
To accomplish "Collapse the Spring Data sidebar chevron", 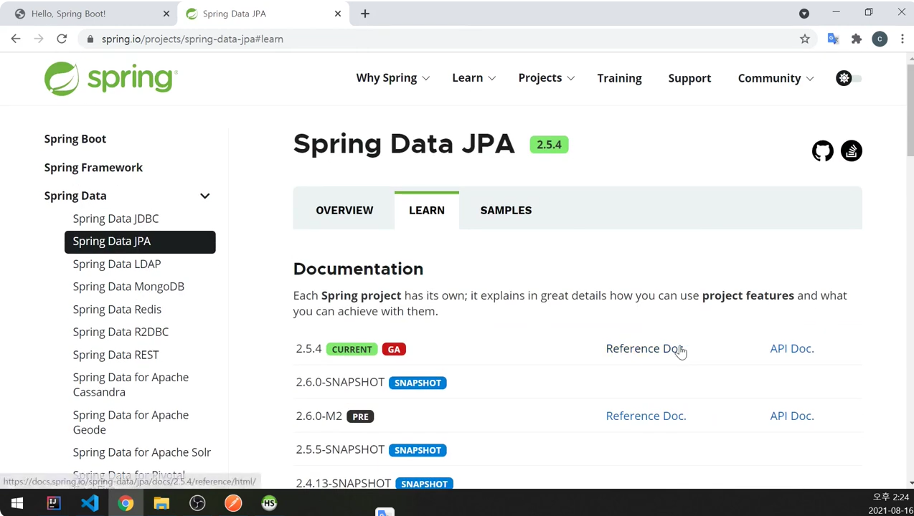I will (x=204, y=196).
